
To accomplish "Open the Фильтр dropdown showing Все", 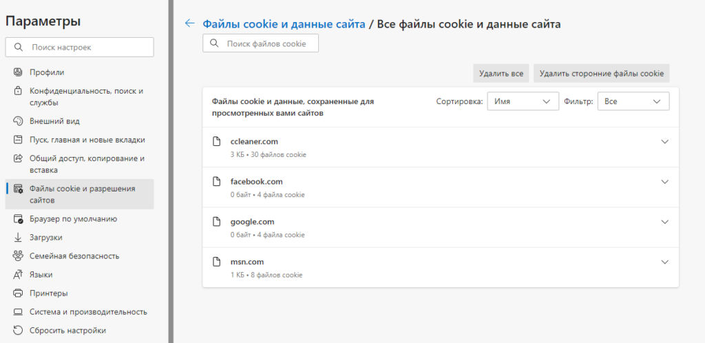I will tap(633, 101).
